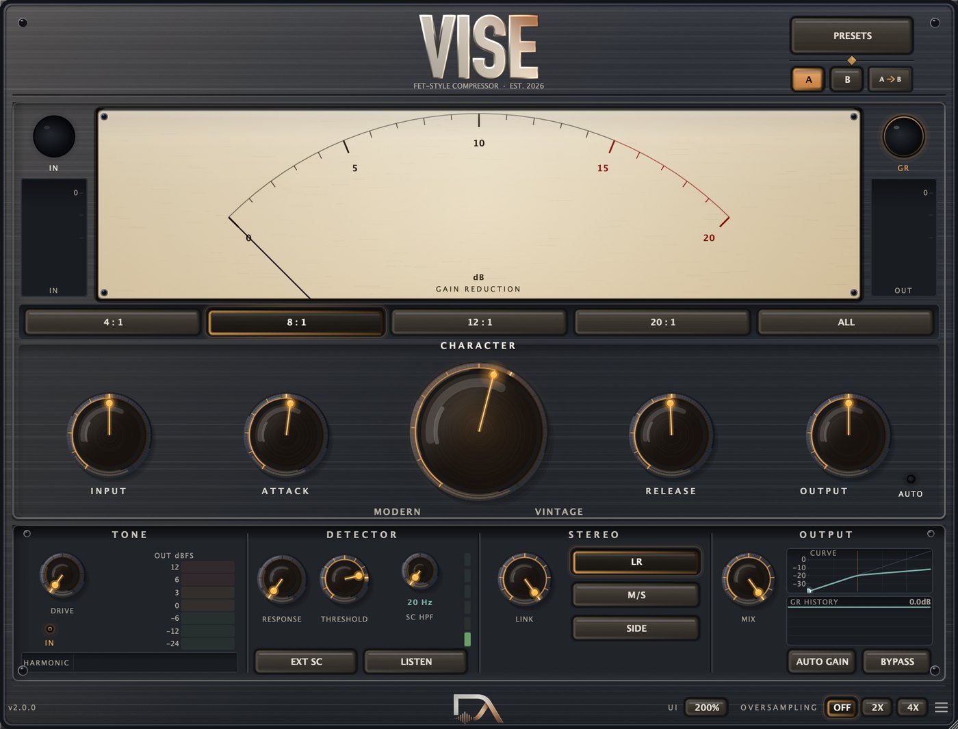This screenshot has height=729, width=958.
Task: Engage the ALL ratio mode
Action: [x=846, y=322]
